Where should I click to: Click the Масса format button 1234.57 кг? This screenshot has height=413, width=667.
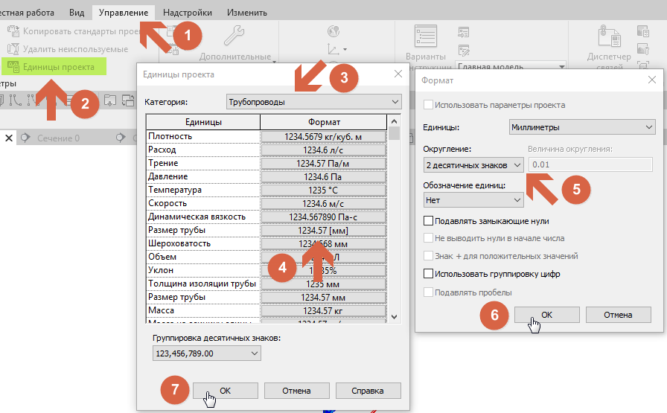click(323, 311)
